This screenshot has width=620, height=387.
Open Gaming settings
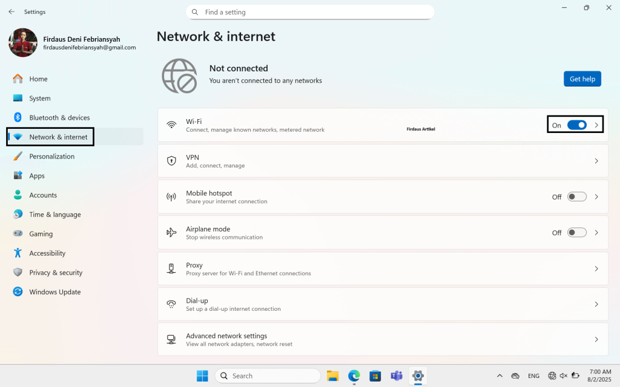[41, 233]
